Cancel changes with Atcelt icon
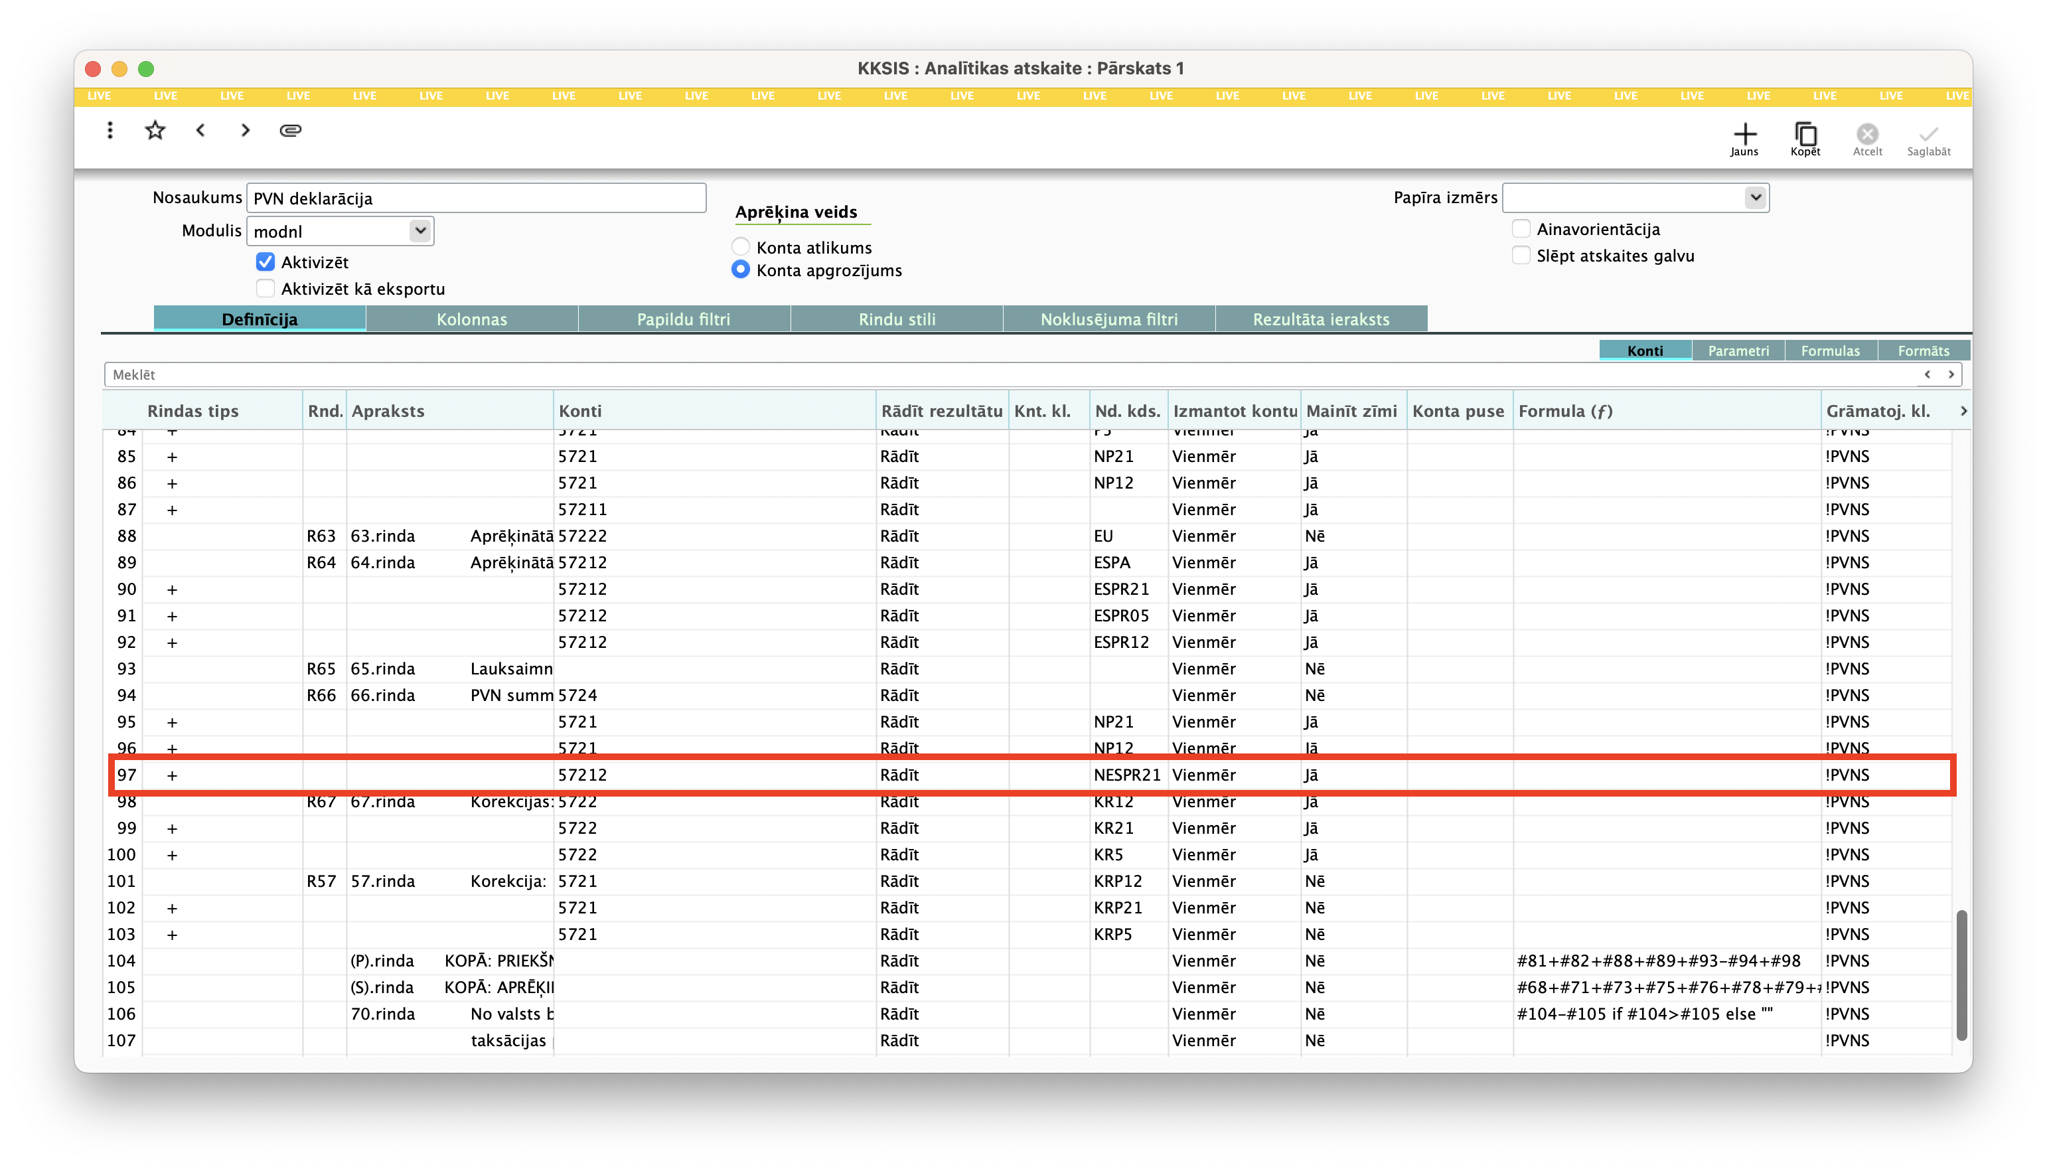2047x1171 pixels. coord(1867,139)
